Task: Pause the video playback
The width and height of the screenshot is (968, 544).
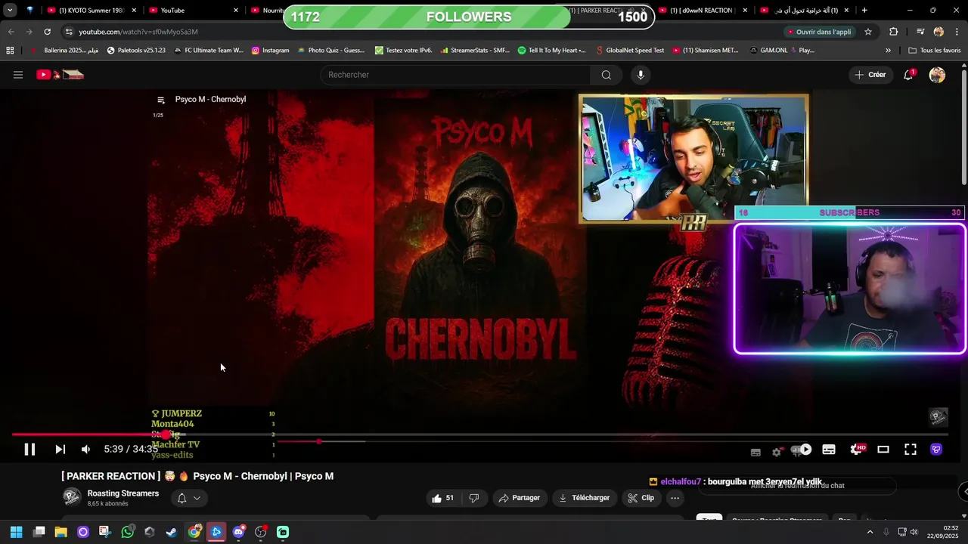Action: [x=29, y=450]
